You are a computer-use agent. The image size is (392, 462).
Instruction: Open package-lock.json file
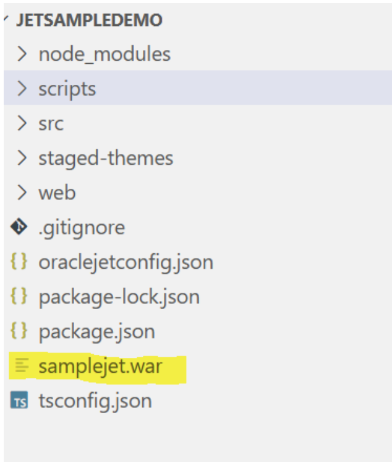119,297
